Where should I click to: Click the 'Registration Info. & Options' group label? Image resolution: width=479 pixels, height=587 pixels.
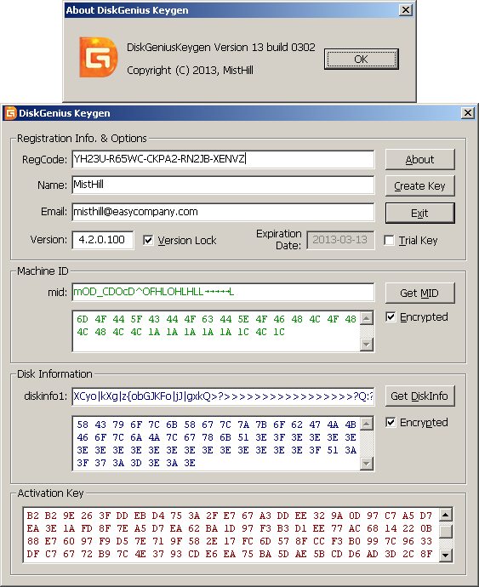click(82, 139)
